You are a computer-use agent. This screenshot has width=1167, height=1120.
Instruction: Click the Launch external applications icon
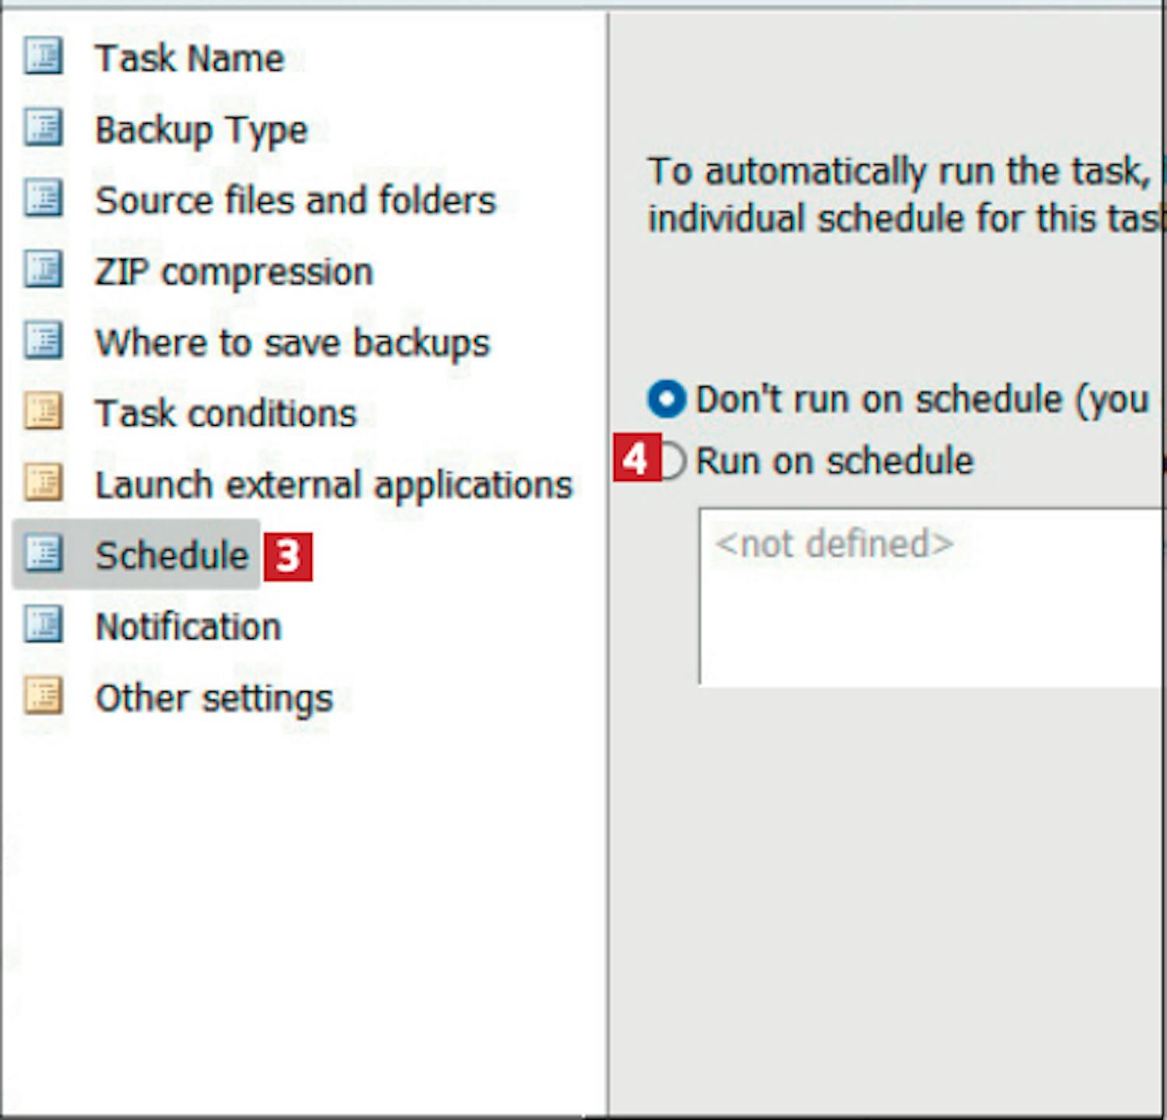click(43, 483)
